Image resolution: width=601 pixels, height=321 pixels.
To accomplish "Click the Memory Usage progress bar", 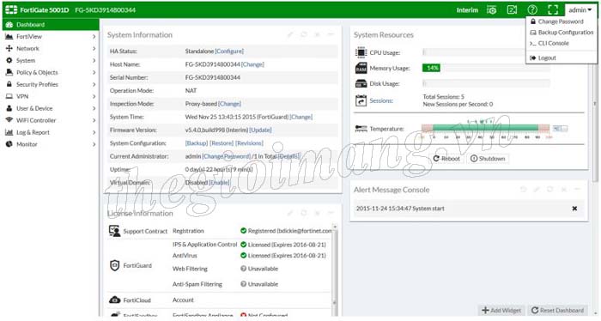I will click(x=486, y=68).
